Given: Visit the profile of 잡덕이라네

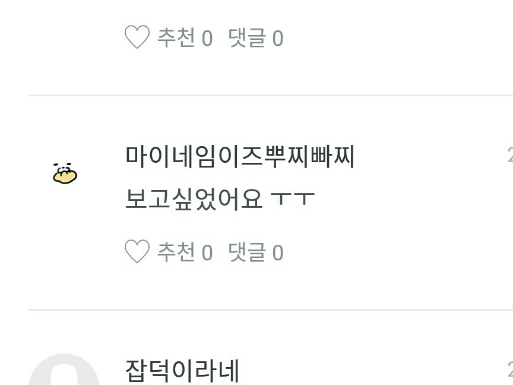Looking at the screenshot, I should (182, 371).
